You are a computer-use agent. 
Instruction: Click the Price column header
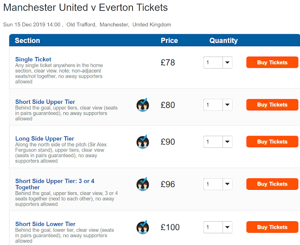click(169, 41)
